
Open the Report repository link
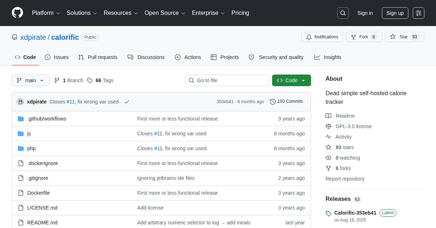pos(345,179)
